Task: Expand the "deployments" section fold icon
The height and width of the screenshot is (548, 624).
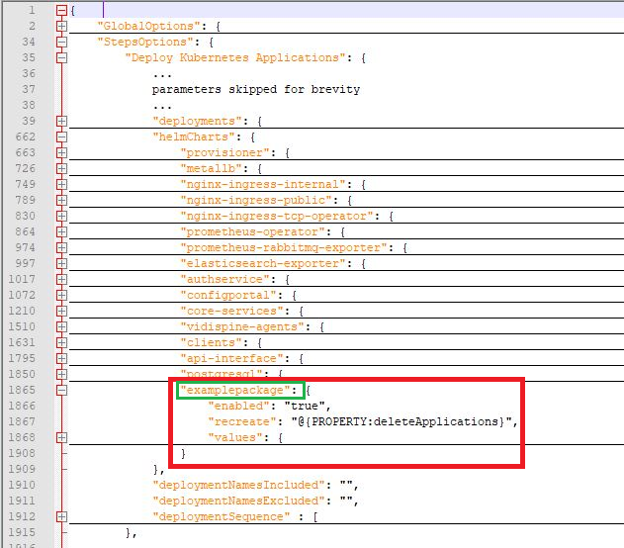Action: 61,121
